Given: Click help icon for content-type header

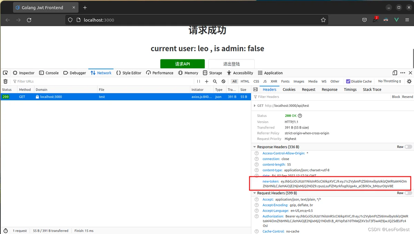Looking at the screenshot, I should click(256, 170).
